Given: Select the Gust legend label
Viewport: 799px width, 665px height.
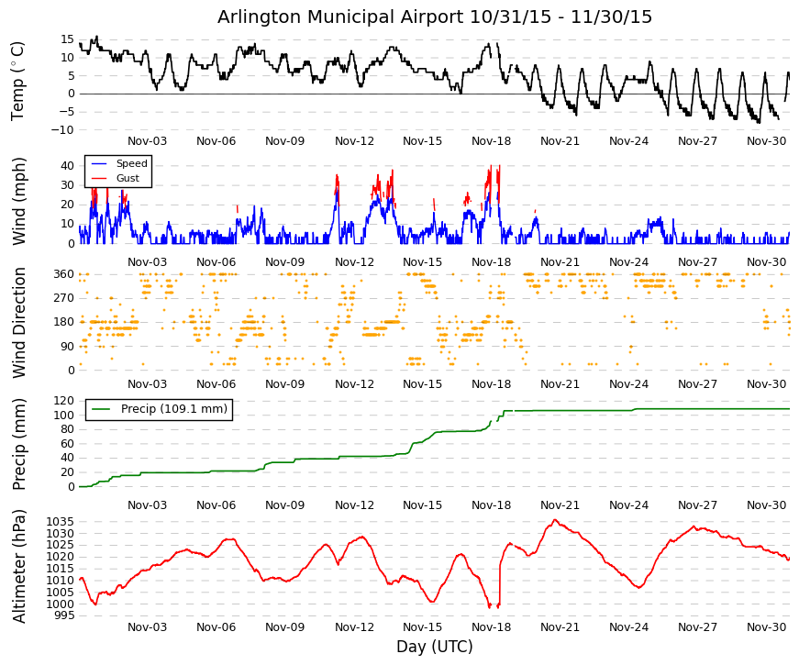Looking at the screenshot, I should 128,178.
